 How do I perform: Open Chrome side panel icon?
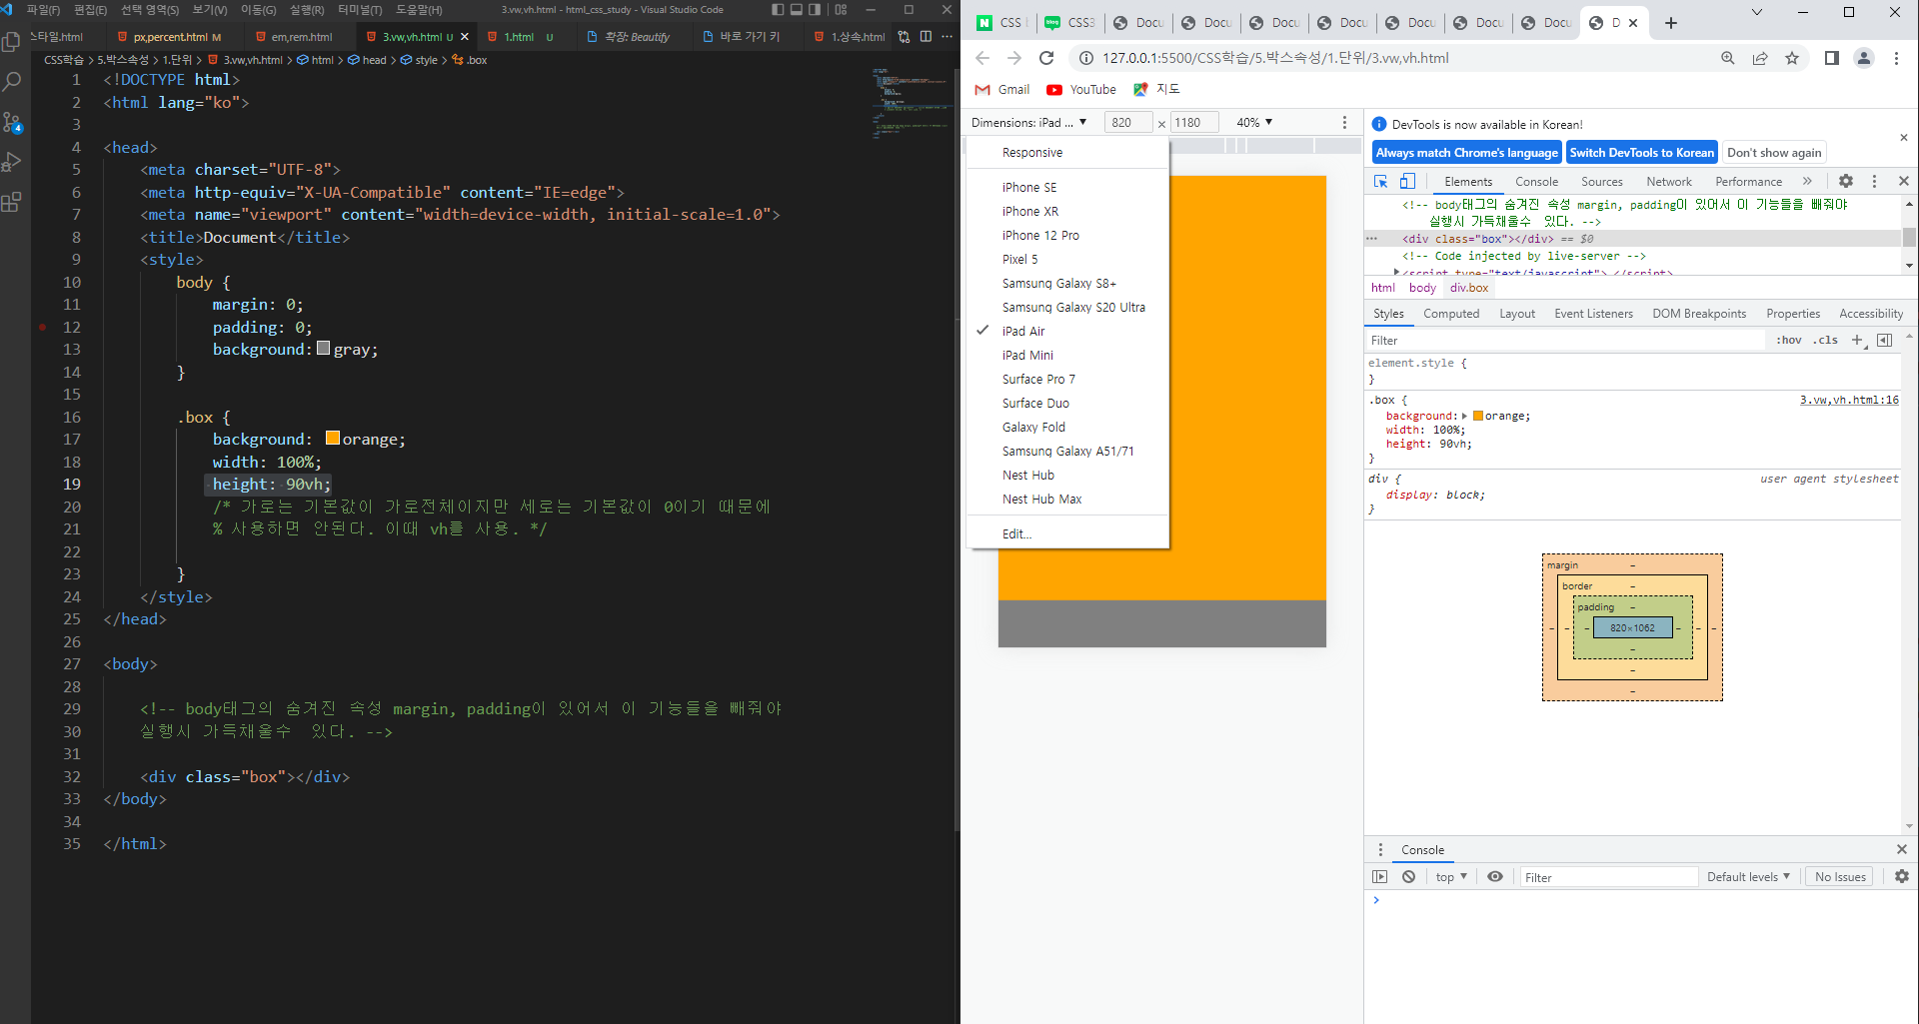point(1831,58)
